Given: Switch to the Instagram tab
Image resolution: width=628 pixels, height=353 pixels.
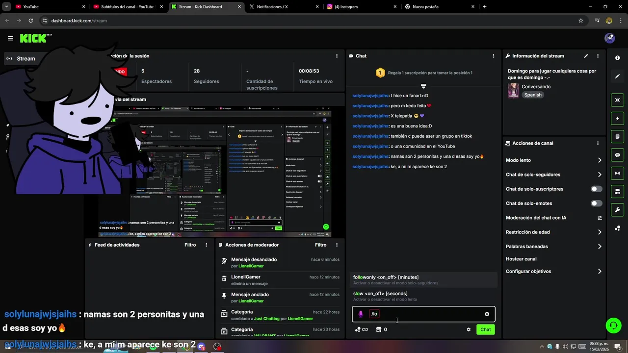Looking at the screenshot, I should tap(362, 7).
